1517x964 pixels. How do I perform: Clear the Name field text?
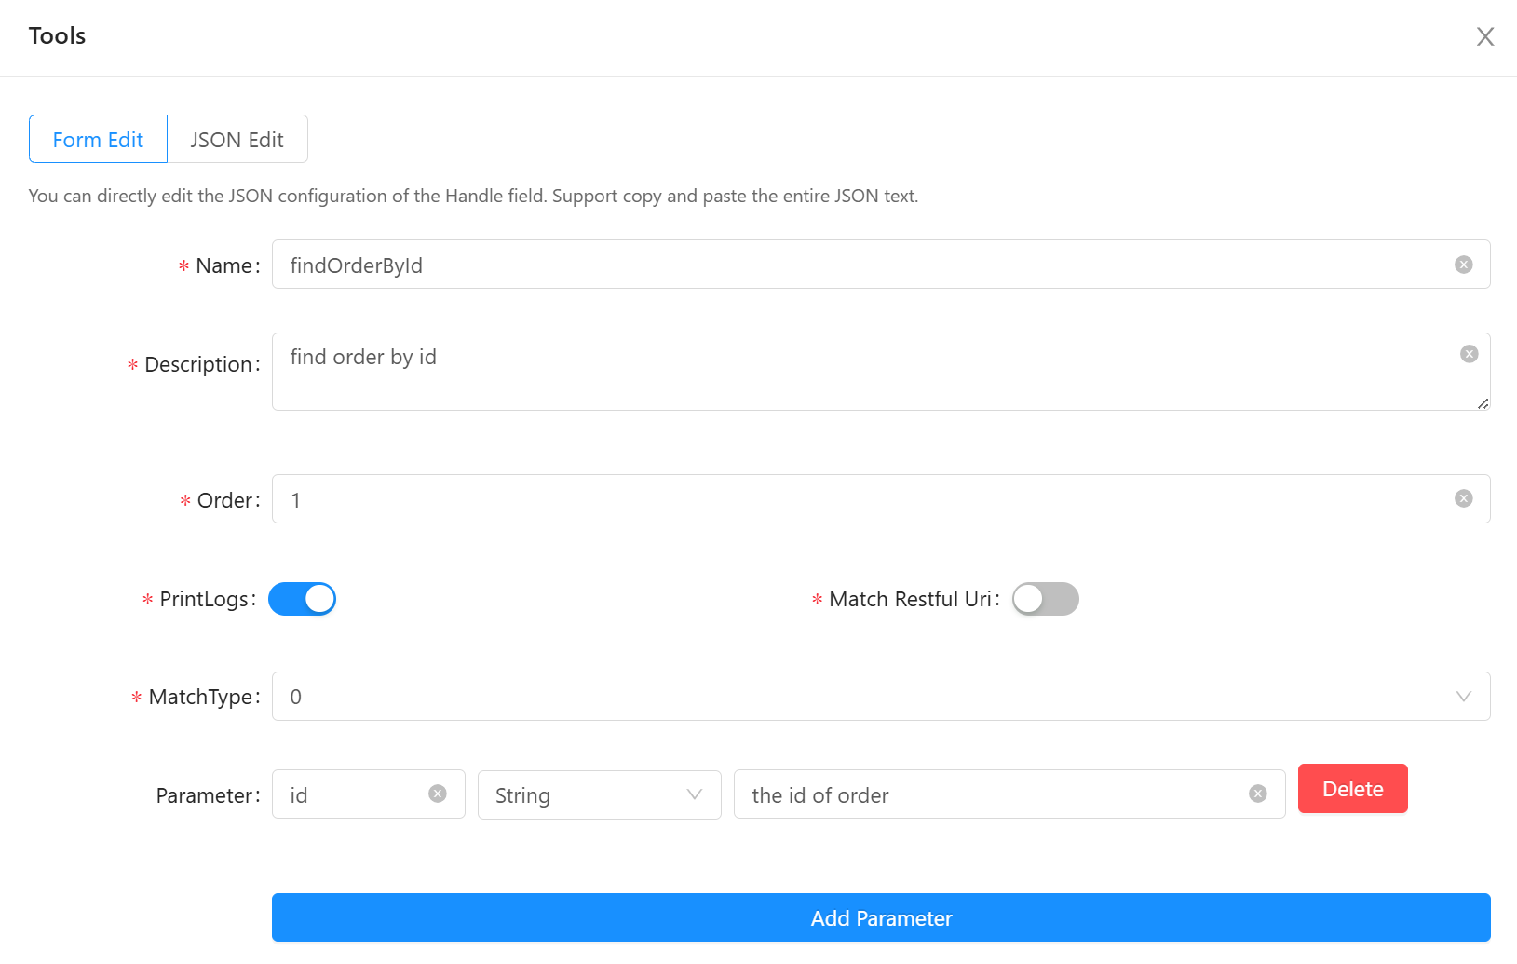tap(1463, 265)
